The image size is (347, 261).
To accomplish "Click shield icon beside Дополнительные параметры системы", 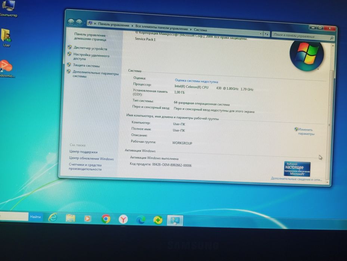I will point(69,71).
